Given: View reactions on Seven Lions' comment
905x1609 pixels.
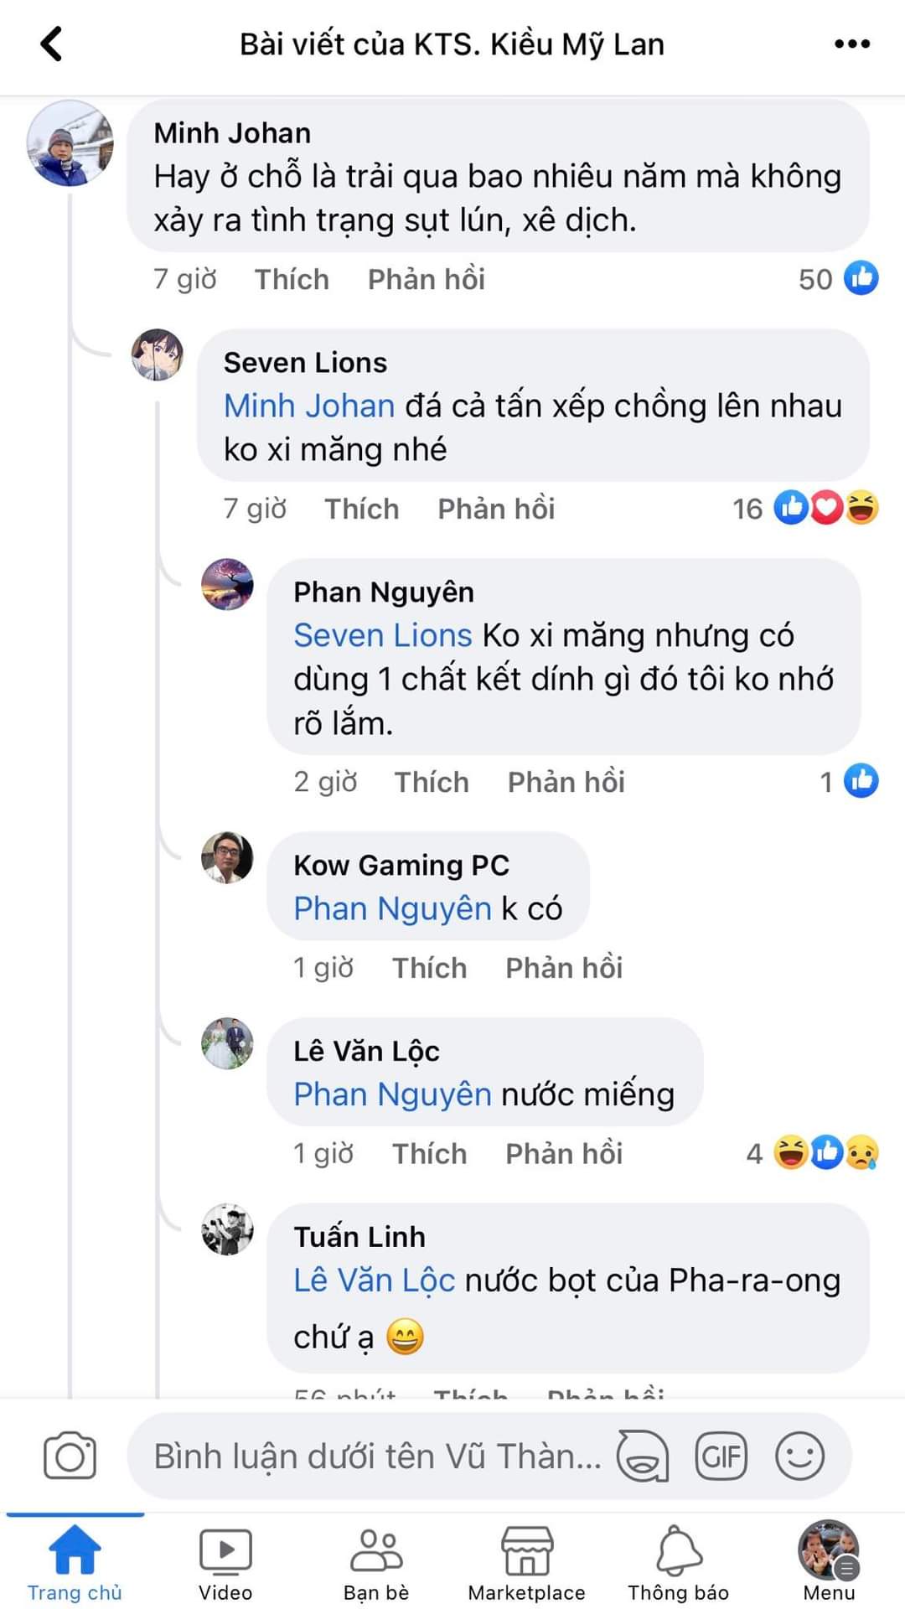Looking at the screenshot, I should [x=806, y=509].
